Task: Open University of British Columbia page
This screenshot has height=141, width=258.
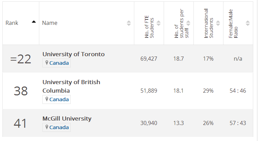Action: click(x=71, y=87)
